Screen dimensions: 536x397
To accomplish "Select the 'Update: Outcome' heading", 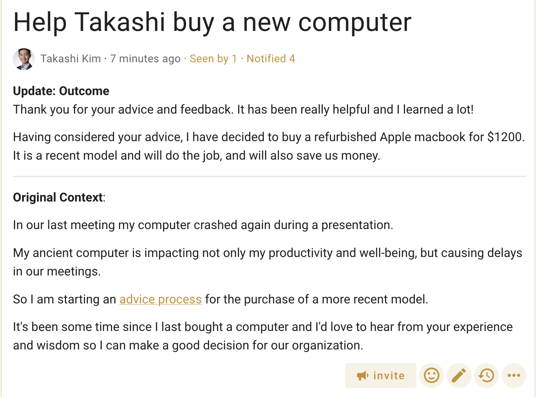I will [x=61, y=91].
